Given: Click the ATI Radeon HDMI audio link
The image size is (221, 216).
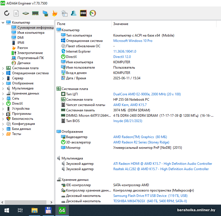Looking at the screenshot, I should [163, 164].
